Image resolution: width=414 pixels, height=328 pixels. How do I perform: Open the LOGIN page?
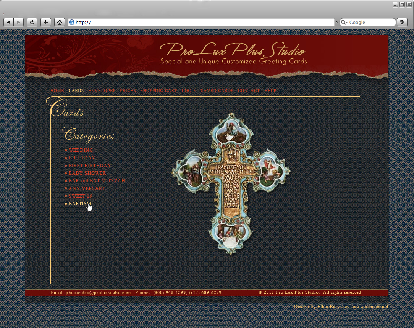point(189,91)
